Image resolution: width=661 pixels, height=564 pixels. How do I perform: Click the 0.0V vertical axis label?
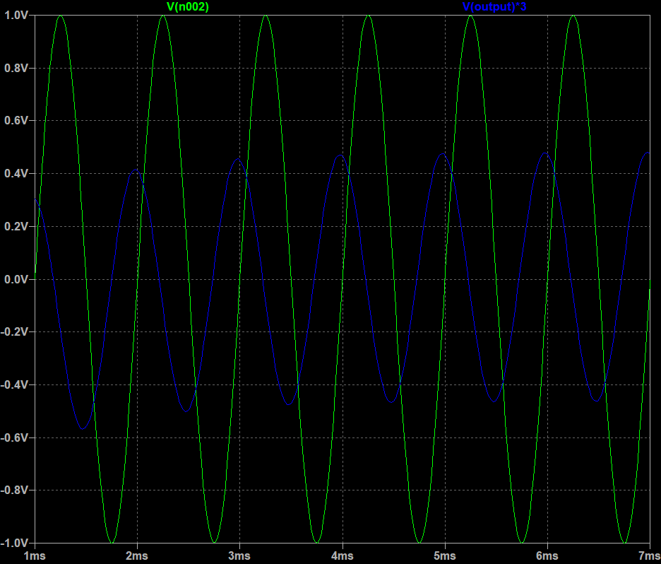coord(15,280)
